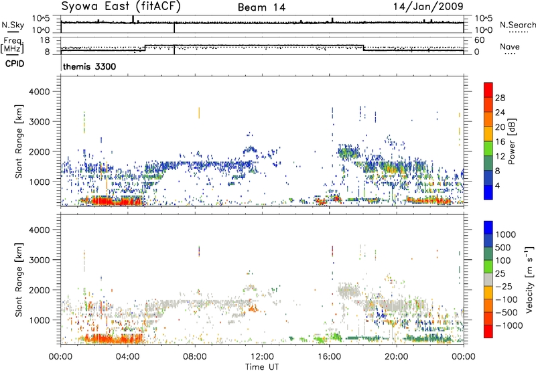The width and height of the screenshot is (536, 371).
Task: Click the gray echo cluster near 17:00 in Velocity panel
Action: 348,291
